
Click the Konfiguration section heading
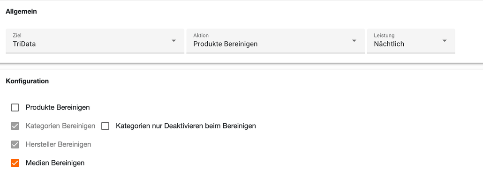point(27,82)
